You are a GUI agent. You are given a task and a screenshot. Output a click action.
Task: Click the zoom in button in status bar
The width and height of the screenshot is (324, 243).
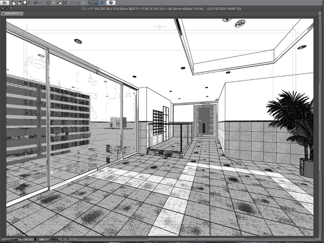pyautogui.click(x=31, y=239)
